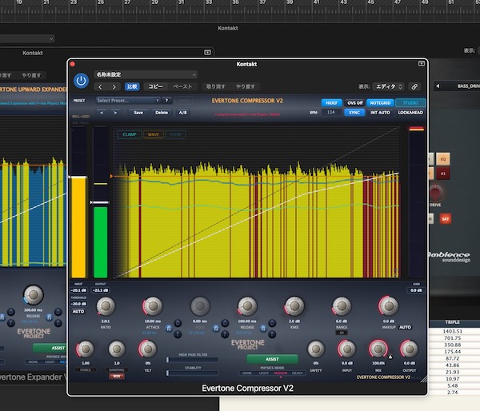Toggle the SYNC tempo button

[x=354, y=112]
